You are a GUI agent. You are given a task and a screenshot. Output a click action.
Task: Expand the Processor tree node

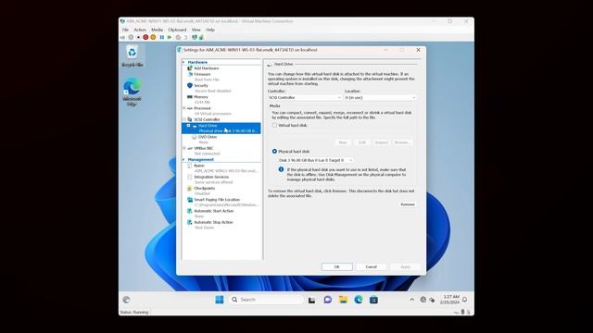184,108
